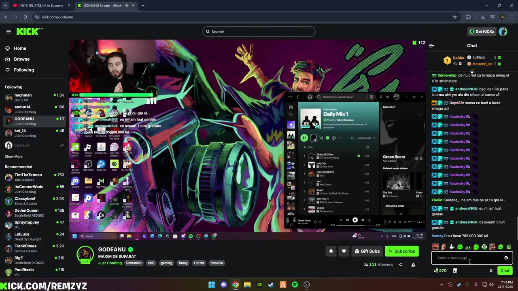Click the microphone system tray icon
This screenshot has width=518, height=291.
[x=476, y=285]
